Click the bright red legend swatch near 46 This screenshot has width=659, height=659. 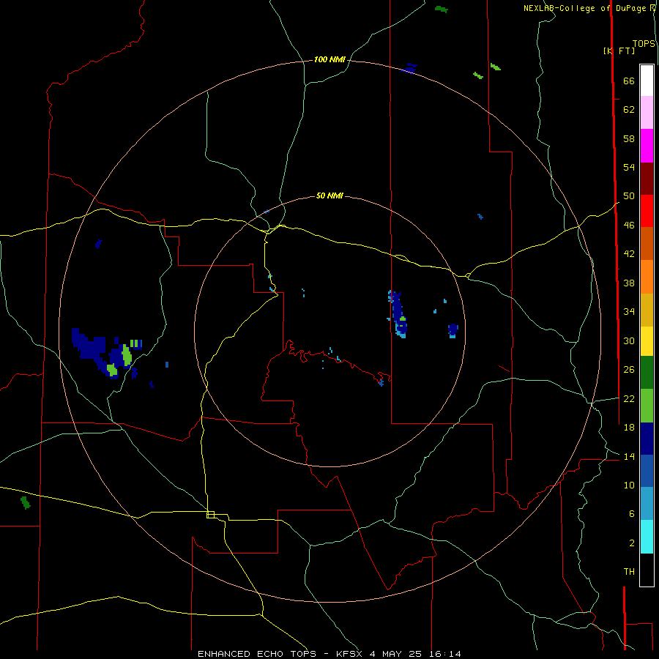[647, 211]
